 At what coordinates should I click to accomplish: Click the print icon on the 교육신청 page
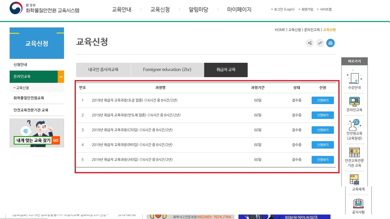pos(330,43)
